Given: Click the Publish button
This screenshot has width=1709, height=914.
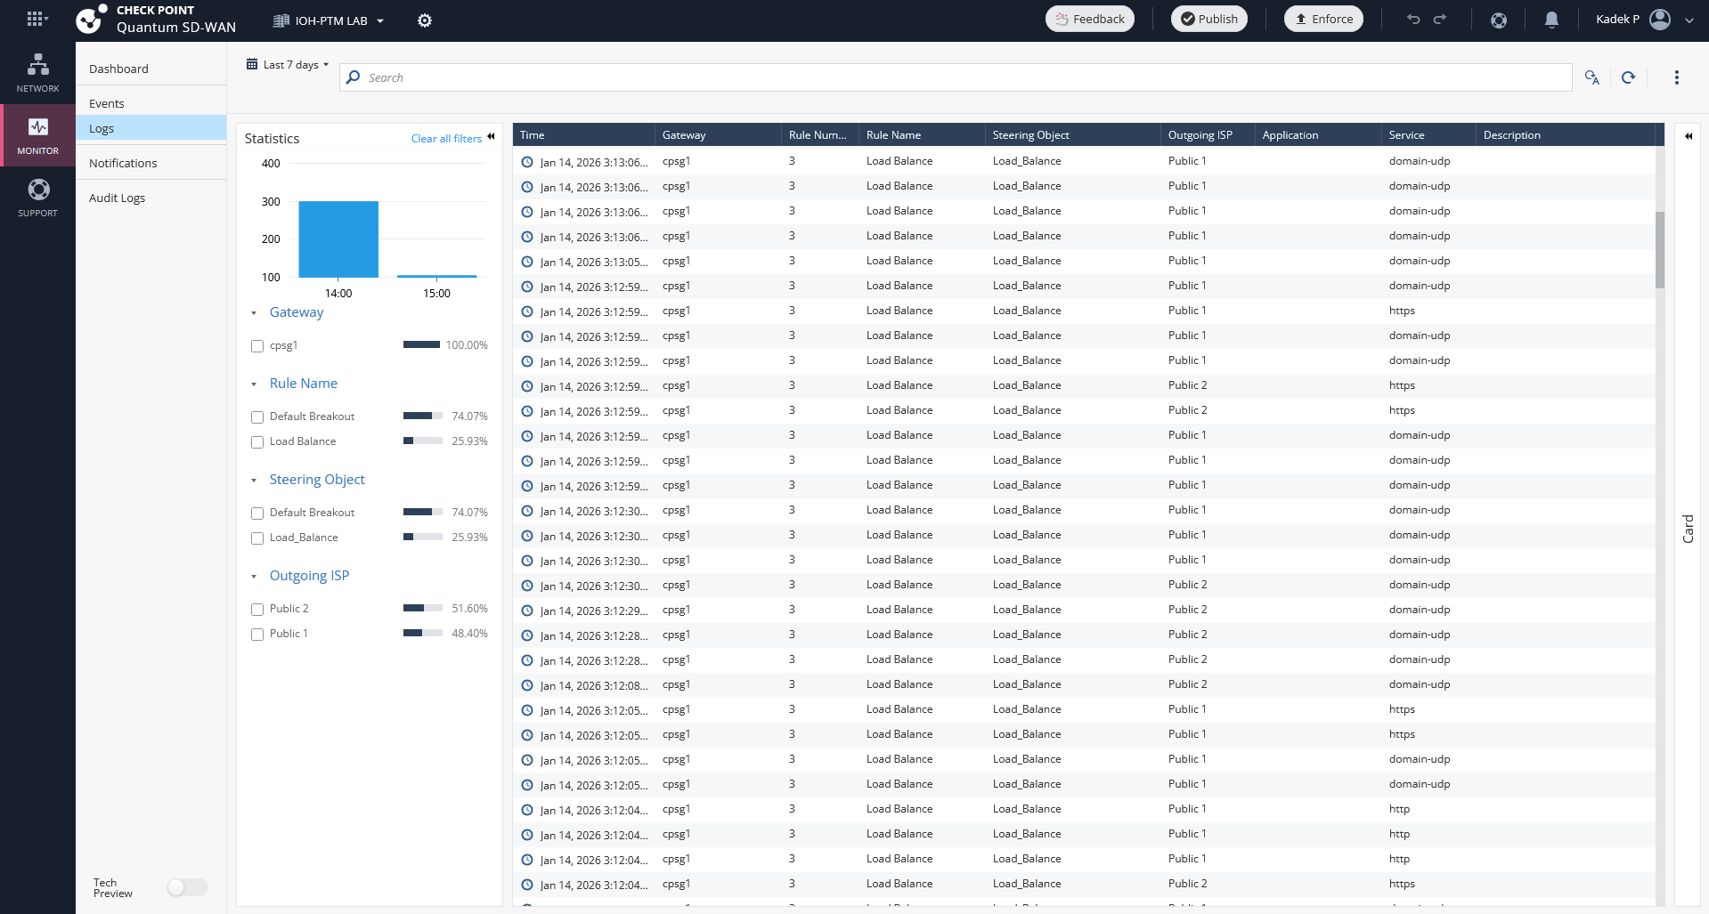Looking at the screenshot, I should click(x=1209, y=19).
